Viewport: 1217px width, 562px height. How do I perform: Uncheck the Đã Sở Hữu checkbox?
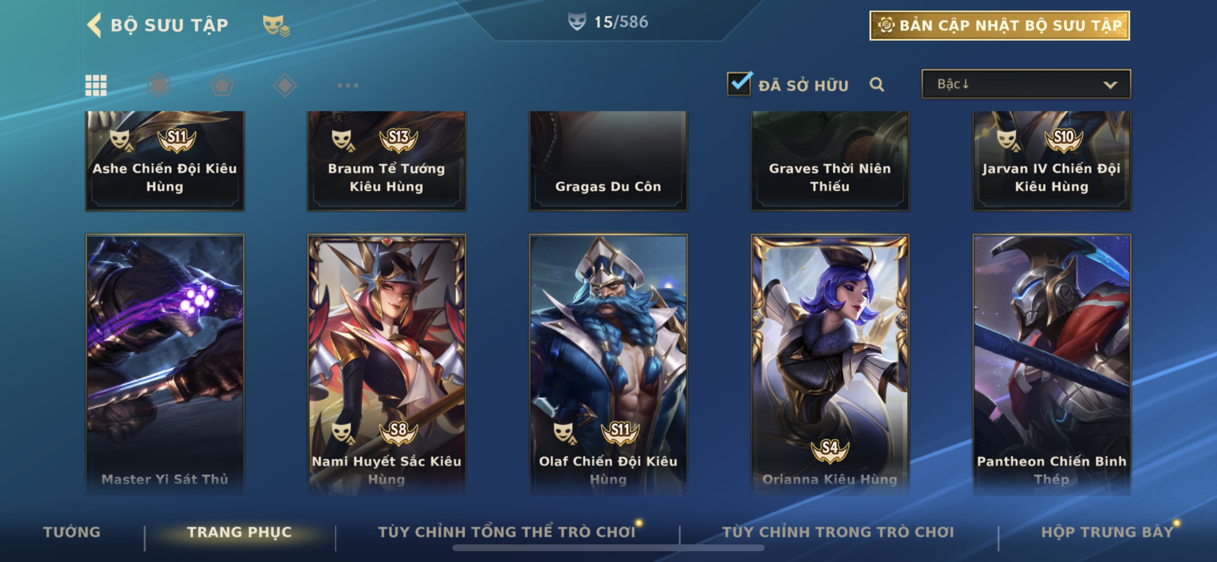pyautogui.click(x=739, y=84)
